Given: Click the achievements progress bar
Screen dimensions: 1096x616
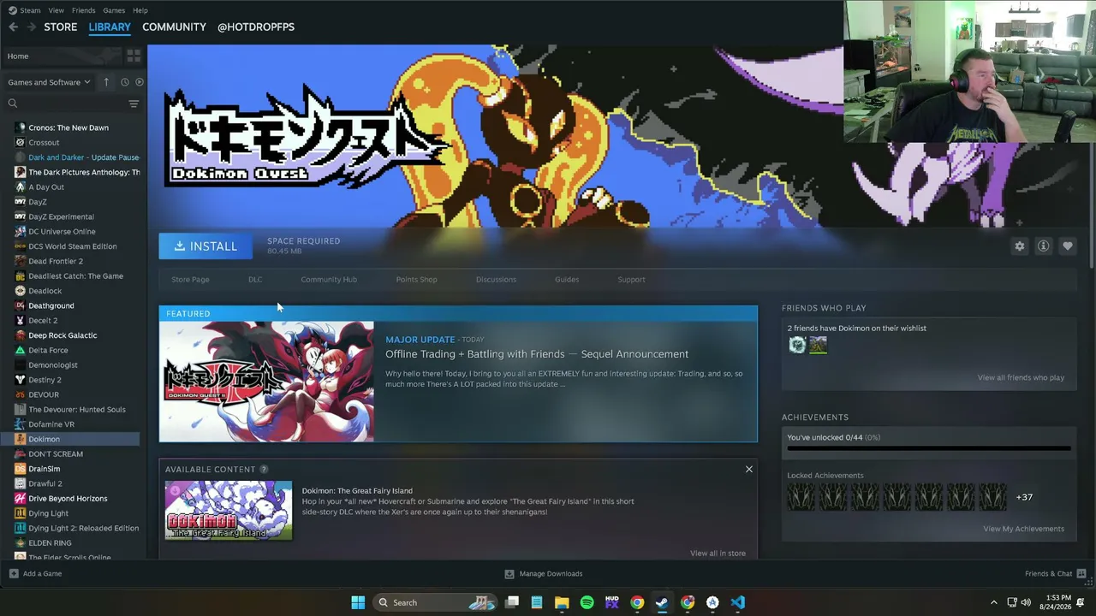Looking at the screenshot, I should (929, 447).
